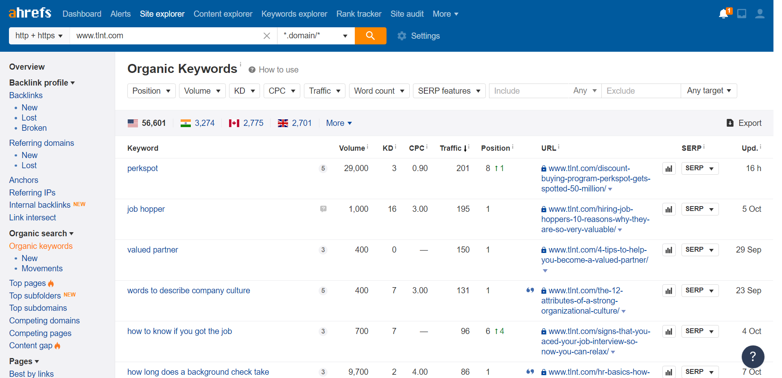Expand More countries dropdown
Image resolution: width=782 pixels, height=378 pixels.
click(x=339, y=123)
